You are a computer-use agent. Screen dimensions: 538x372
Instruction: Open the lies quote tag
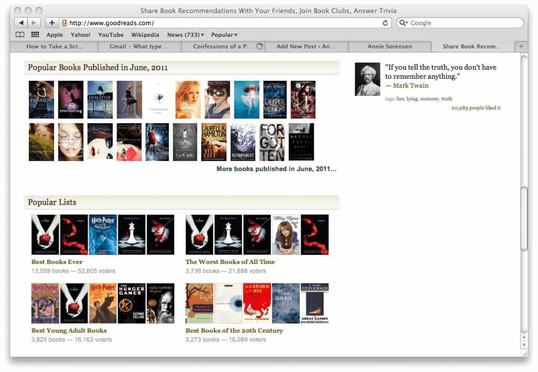click(x=400, y=99)
